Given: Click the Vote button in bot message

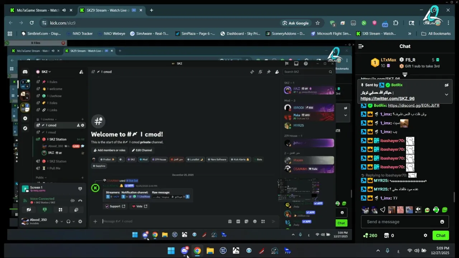Looking at the screenshot, I should click(139, 206).
